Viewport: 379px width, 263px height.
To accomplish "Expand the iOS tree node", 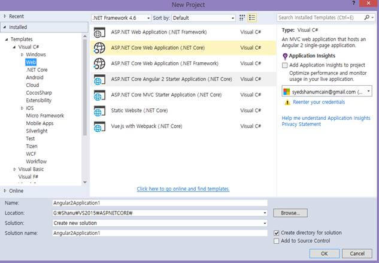I will coord(22,108).
